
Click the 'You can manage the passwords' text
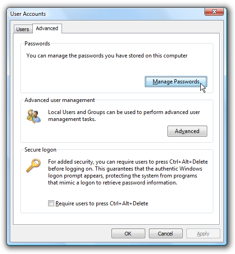point(107,56)
